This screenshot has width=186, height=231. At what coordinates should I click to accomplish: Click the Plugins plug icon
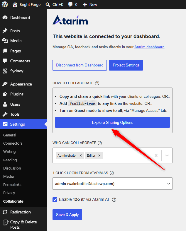pyautogui.click(x=5, y=94)
